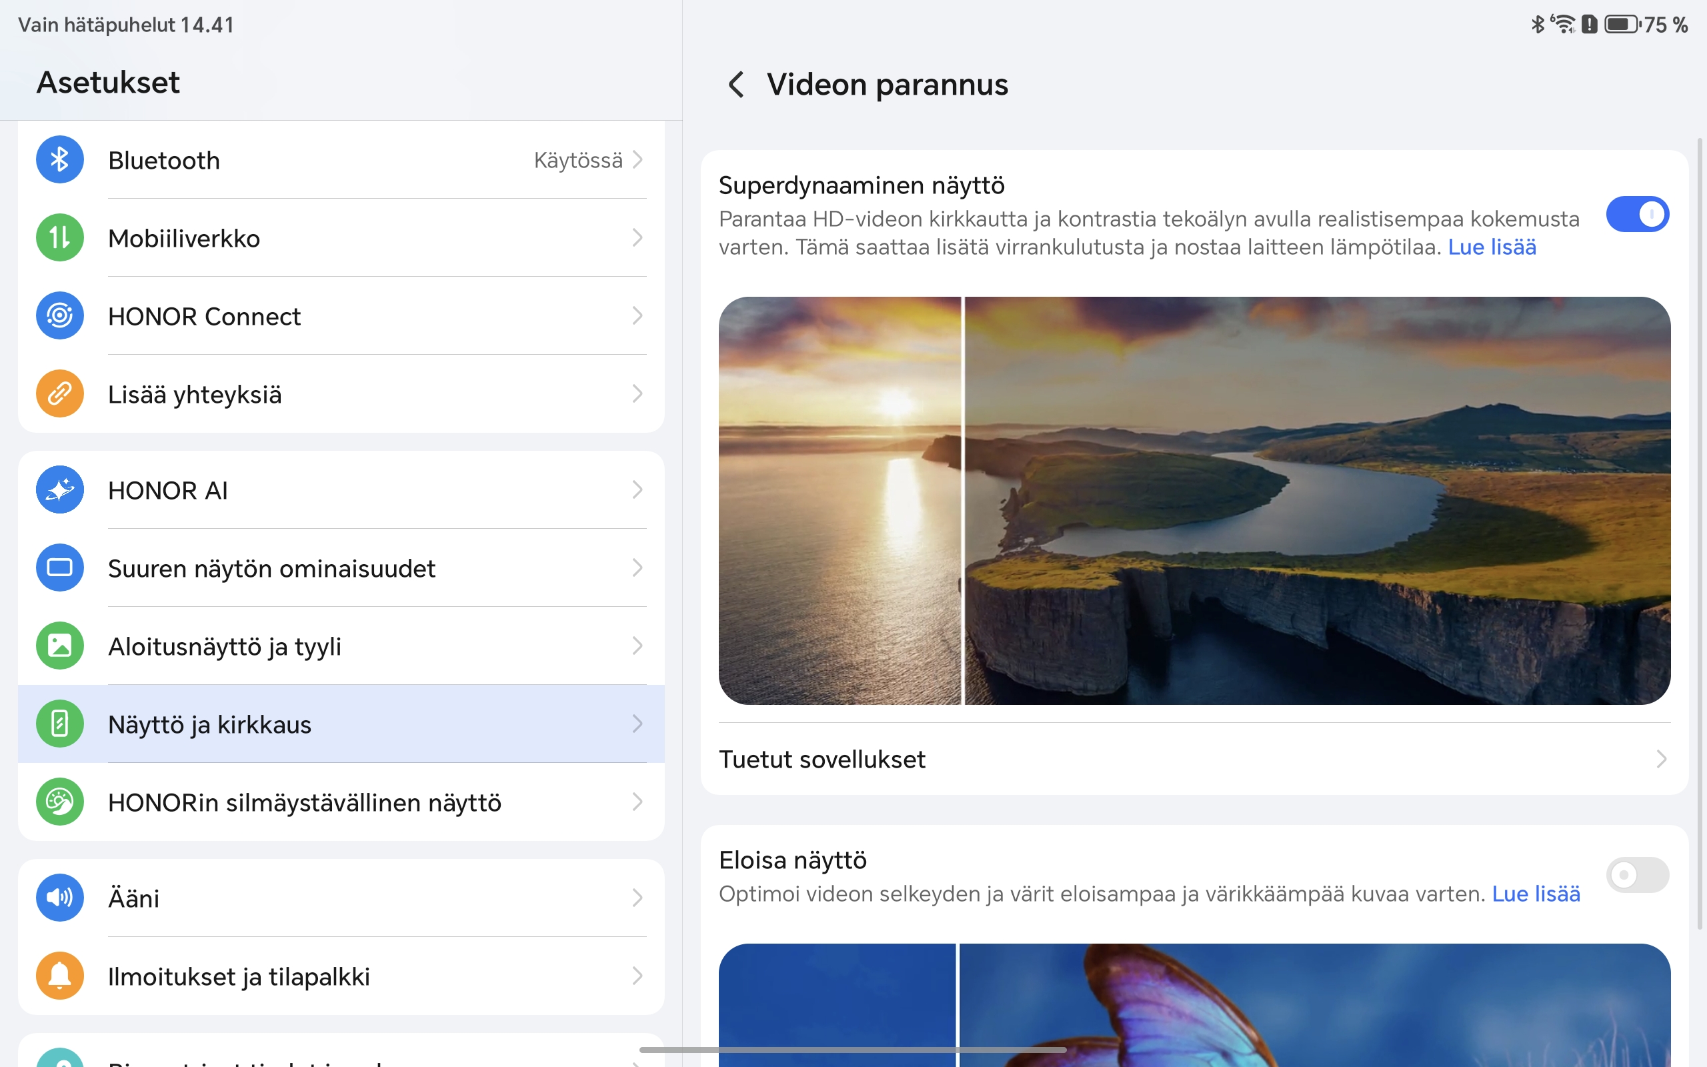Tap the battery indicator in status bar
The image size is (1707, 1067).
click(x=1622, y=25)
